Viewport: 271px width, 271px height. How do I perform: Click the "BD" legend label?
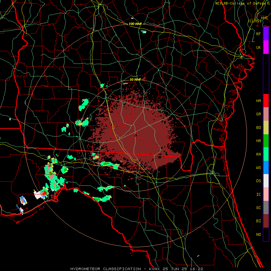pyautogui.click(x=258, y=128)
